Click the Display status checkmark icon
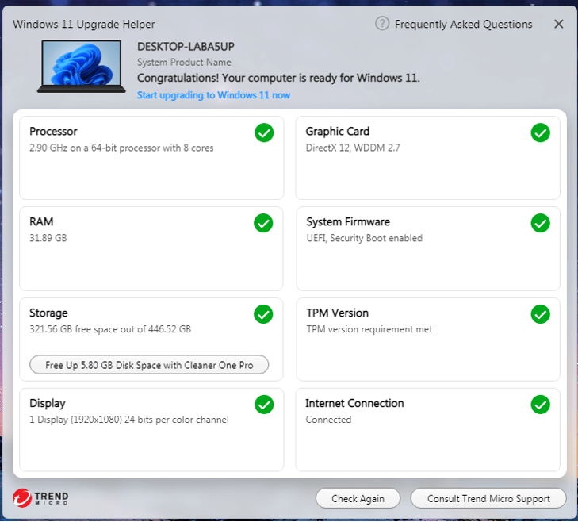Screen dimensions: 578x522 pos(263,405)
